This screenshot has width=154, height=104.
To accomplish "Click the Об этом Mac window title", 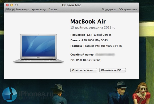I will coord(71,5).
